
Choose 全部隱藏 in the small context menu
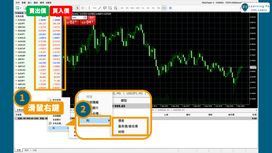tap(57, 116)
